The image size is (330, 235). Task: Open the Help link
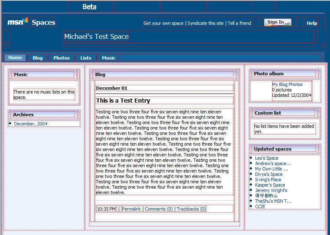coord(312,23)
